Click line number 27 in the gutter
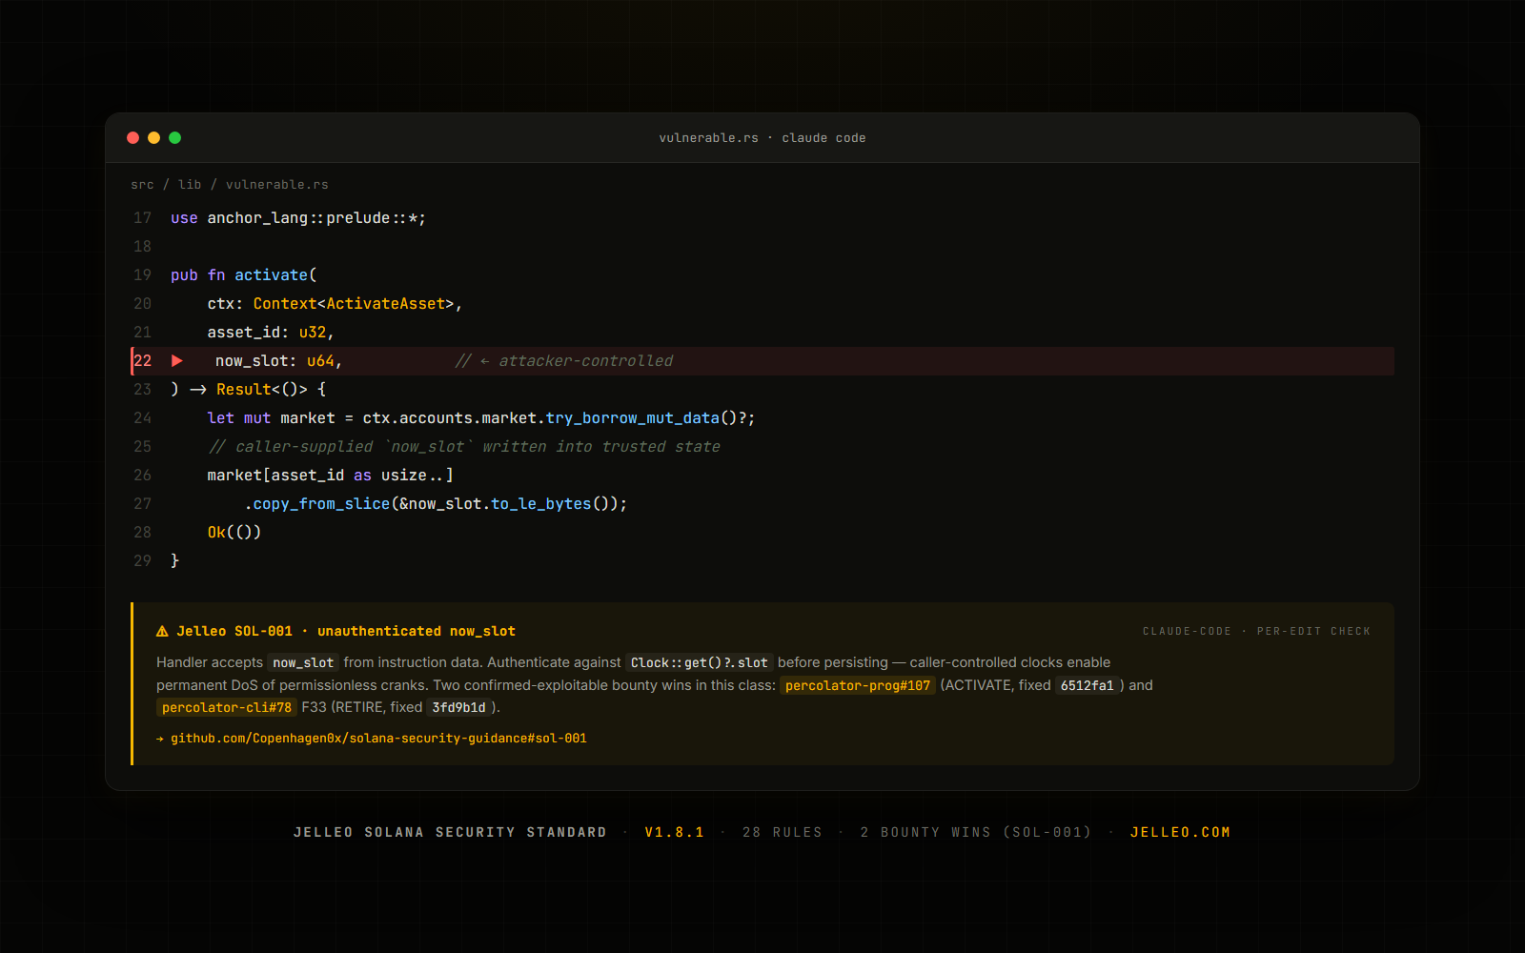The height and width of the screenshot is (953, 1525). pyautogui.click(x=142, y=504)
